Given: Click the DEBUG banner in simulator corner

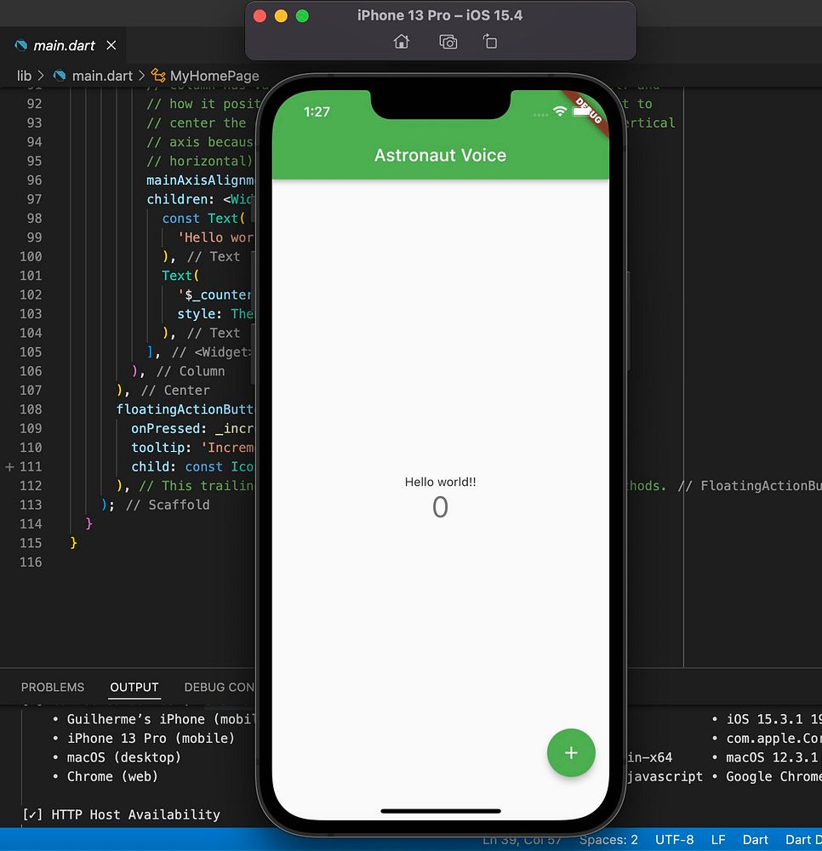Looking at the screenshot, I should click(587, 112).
